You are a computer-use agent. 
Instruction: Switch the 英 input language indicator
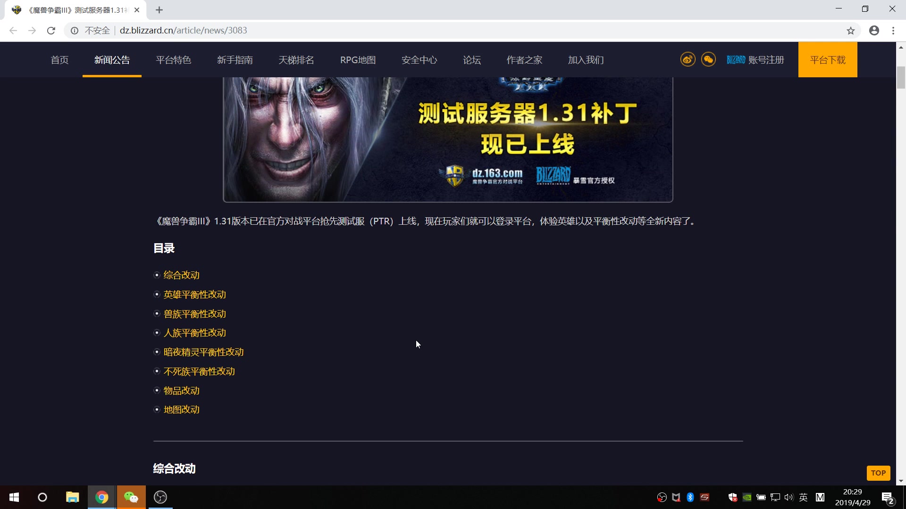point(804,497)
